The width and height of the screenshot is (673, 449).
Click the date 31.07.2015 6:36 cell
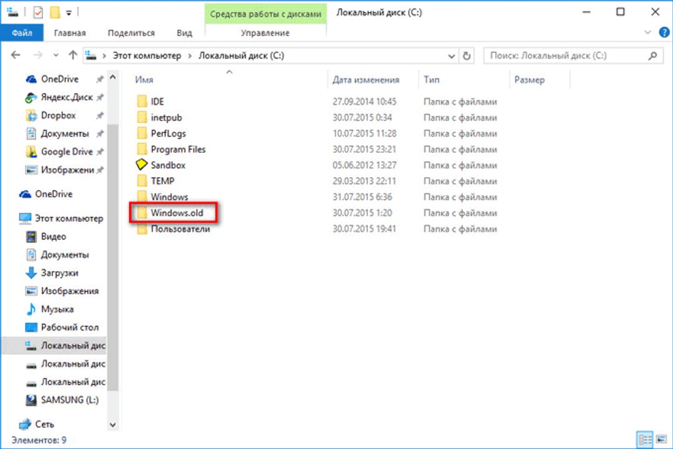click(x=362, y=197)
